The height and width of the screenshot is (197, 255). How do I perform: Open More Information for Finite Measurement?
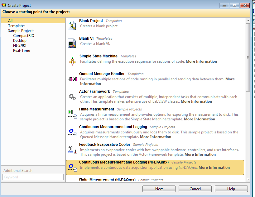click(x=200, y=119)
